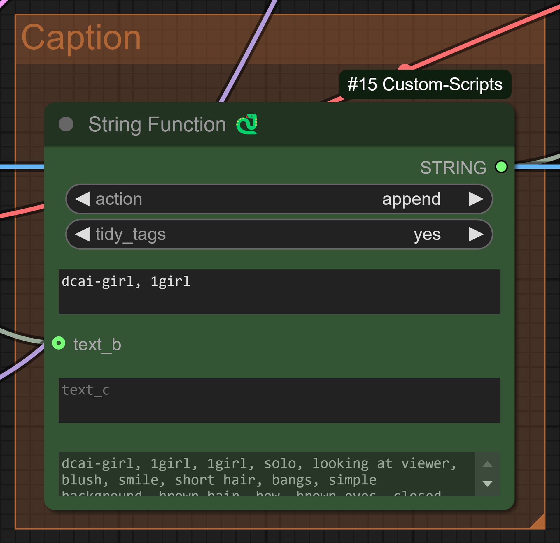The image size is (560, 543).
Task: Click inside the output tags text area
Action: (267, 474)
